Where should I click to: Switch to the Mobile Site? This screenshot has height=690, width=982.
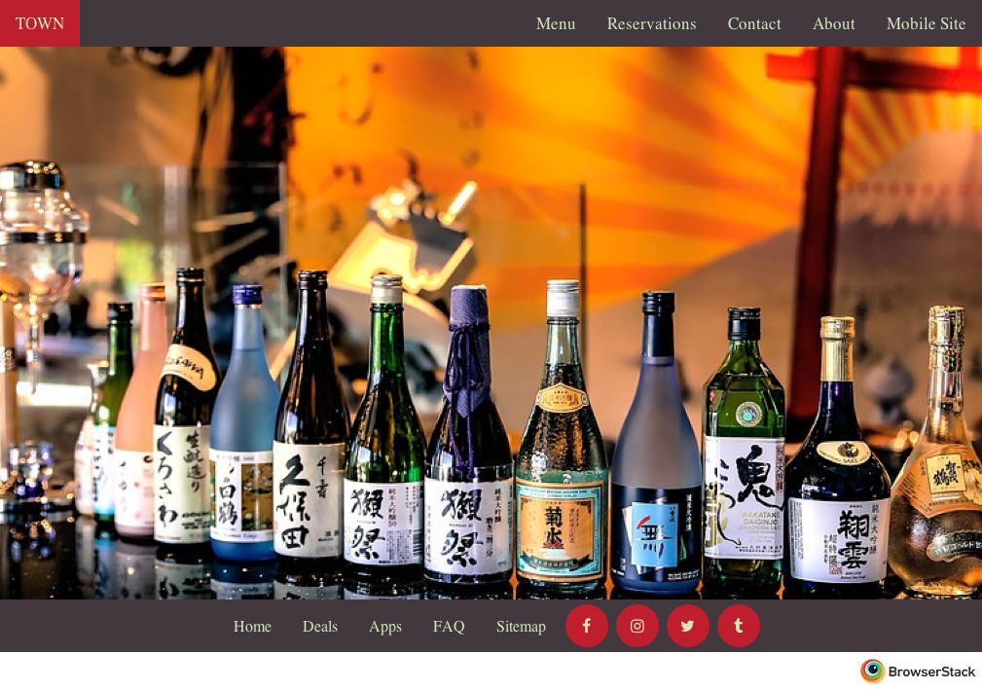[926, 23]
